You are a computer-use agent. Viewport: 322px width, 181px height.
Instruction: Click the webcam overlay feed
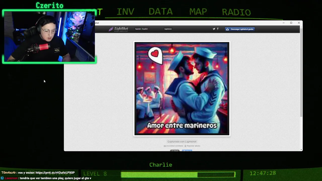50,36
